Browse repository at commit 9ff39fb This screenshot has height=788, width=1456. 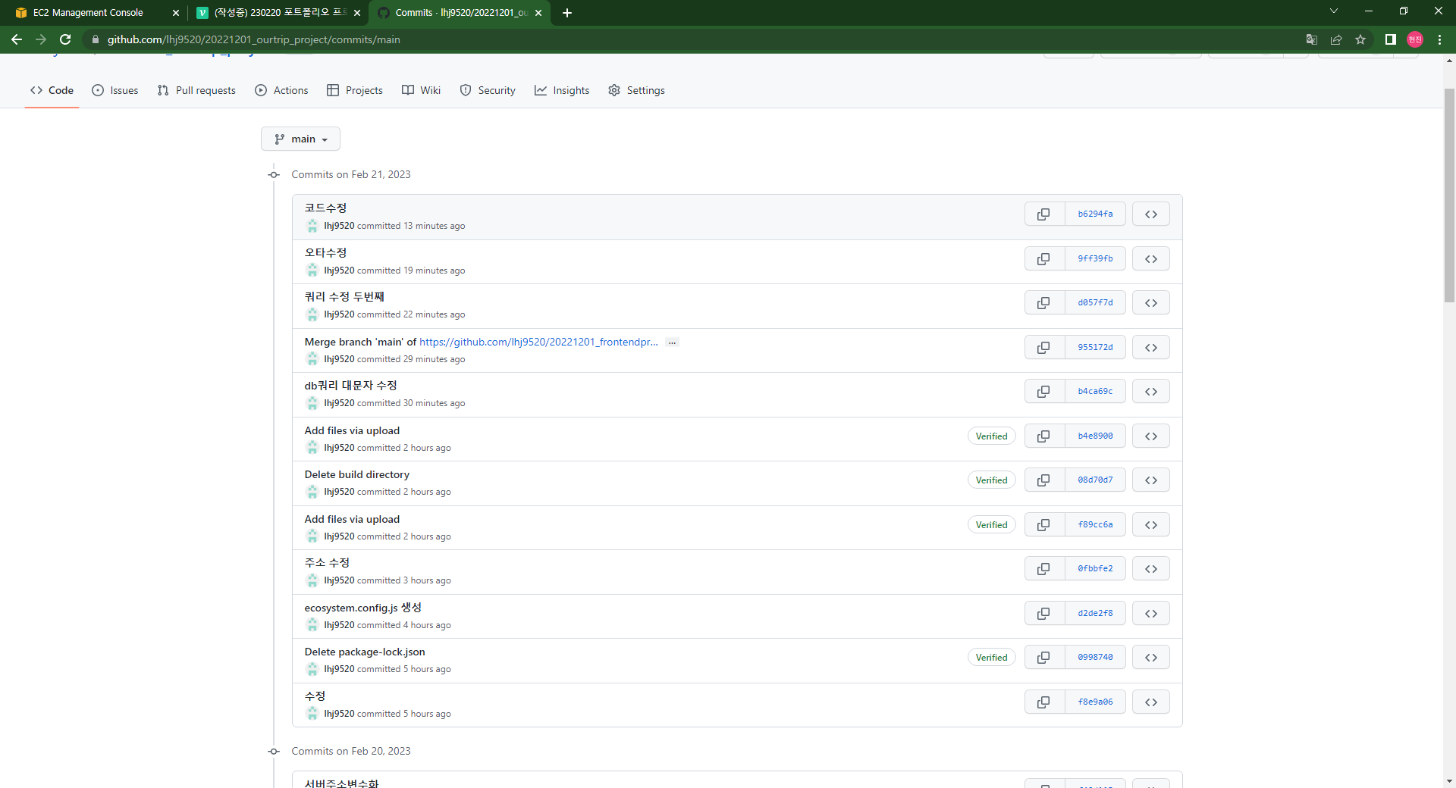[x=1150, y=259]
